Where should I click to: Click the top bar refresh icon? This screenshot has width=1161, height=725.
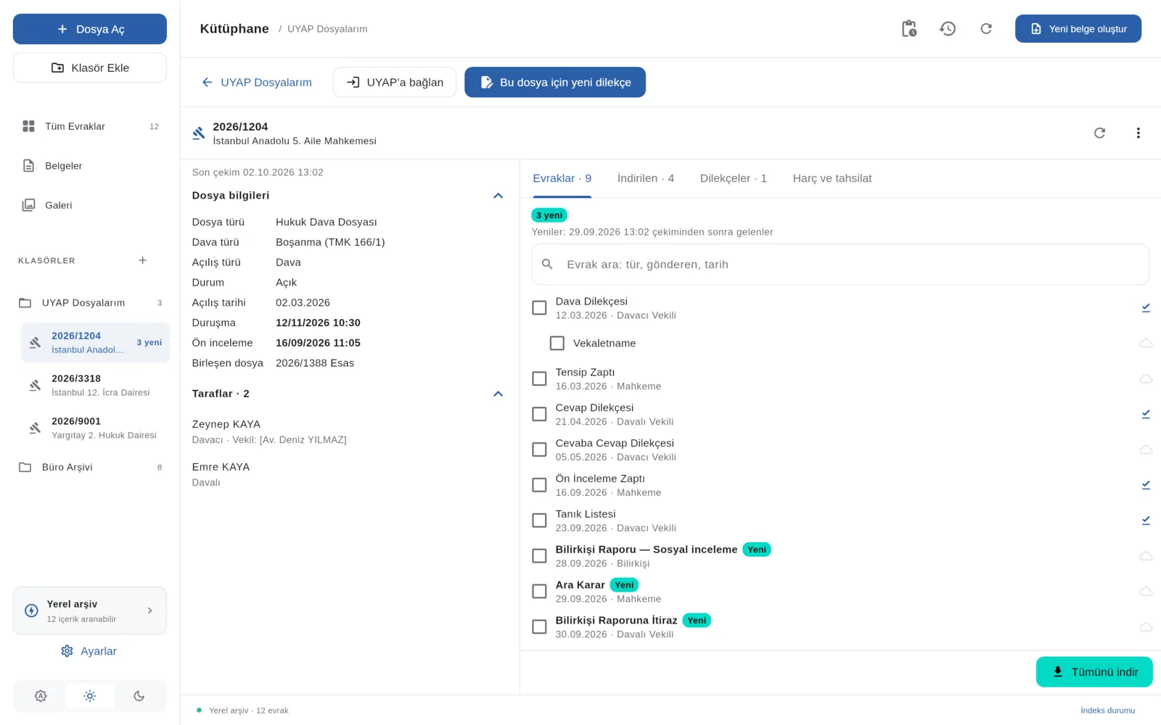point(986,29)
